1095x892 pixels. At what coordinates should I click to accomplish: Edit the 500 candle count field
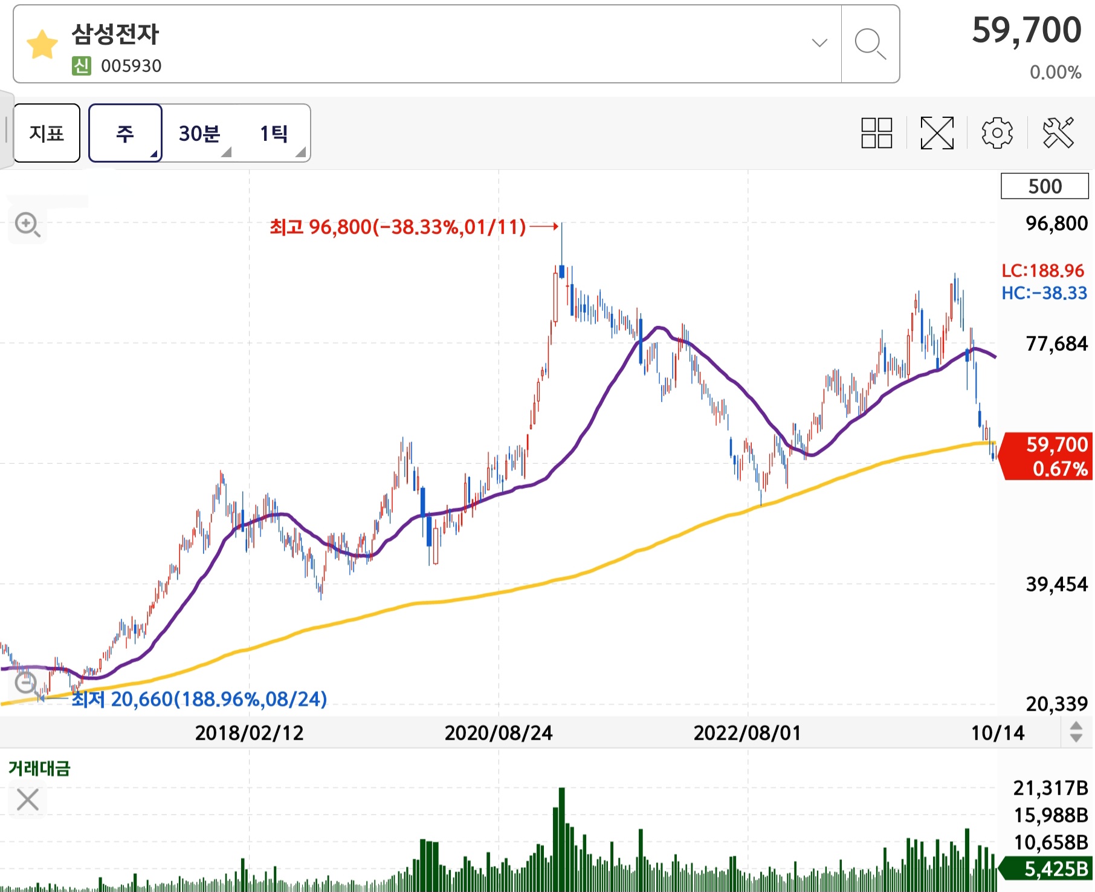coord(1045,186)
